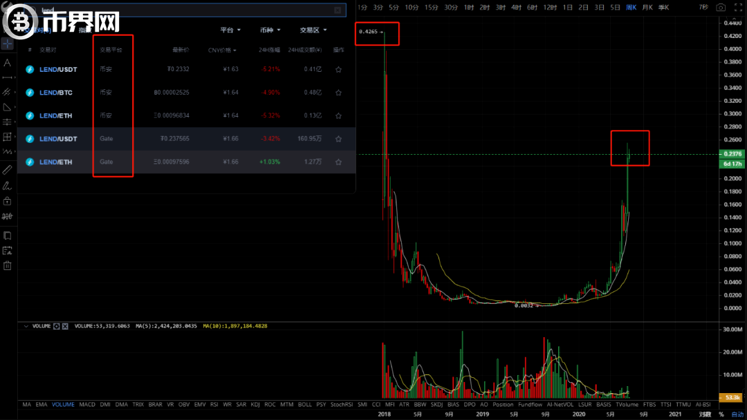Favorite the Binance LEND/USDT pair
This screenshot has width=747, height=420.
[x=338, y=69]
